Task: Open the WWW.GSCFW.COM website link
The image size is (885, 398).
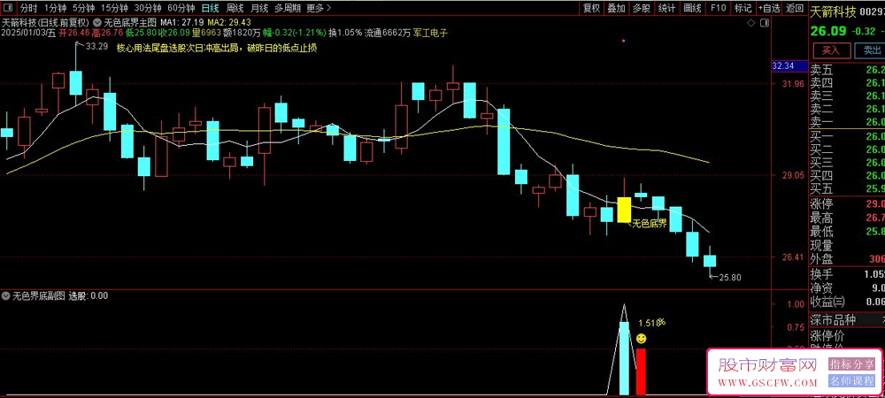Action: (767, 383)
